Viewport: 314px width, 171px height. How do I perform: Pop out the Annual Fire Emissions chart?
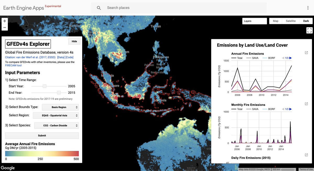(x=306, y=53)
